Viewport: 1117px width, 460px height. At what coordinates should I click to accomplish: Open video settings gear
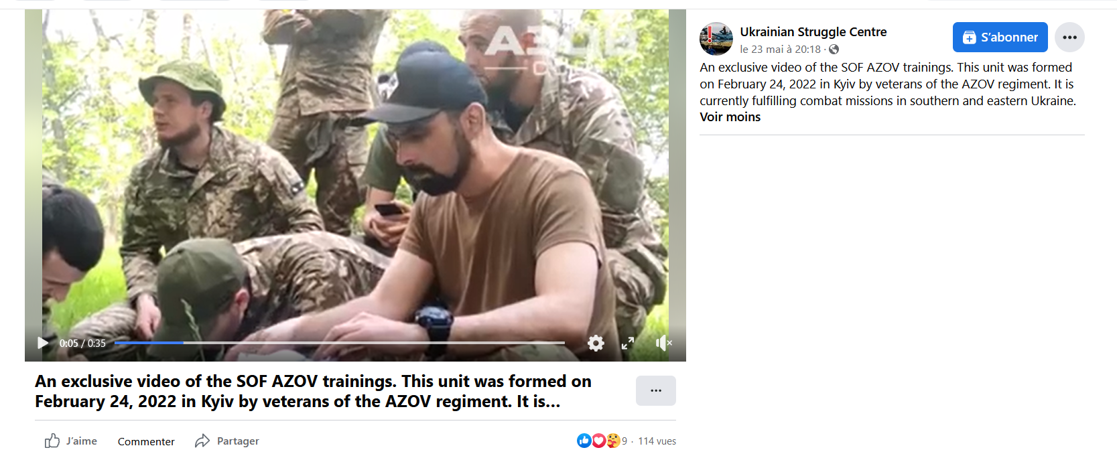click(x=596, y=343)
